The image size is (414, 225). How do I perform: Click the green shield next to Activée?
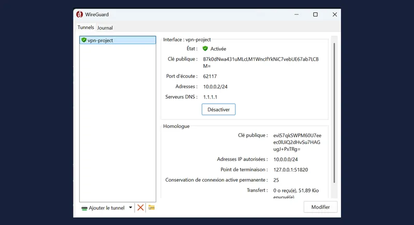[x=205, y=49]
